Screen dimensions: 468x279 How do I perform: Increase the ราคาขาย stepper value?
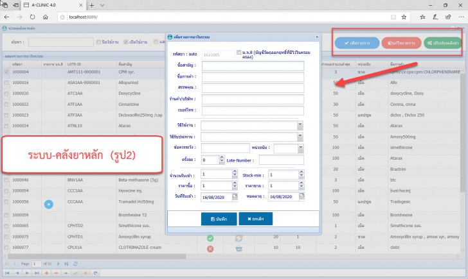(301, 183)
